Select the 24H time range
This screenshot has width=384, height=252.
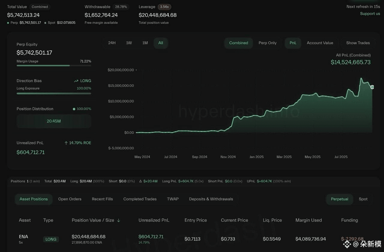112,43
